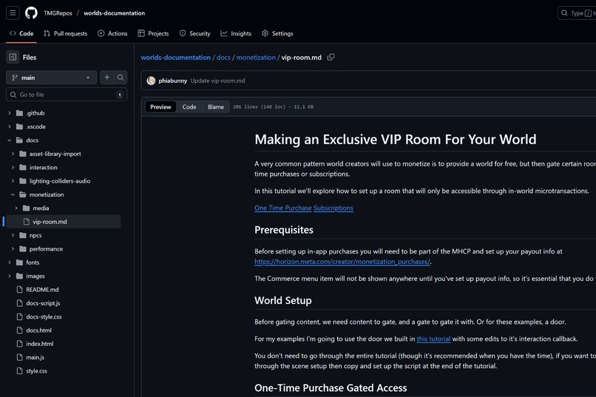Screen dimensions: 596x397
Task: Open the Update vip-room.md commit message
Action: [x=218, y=81]
